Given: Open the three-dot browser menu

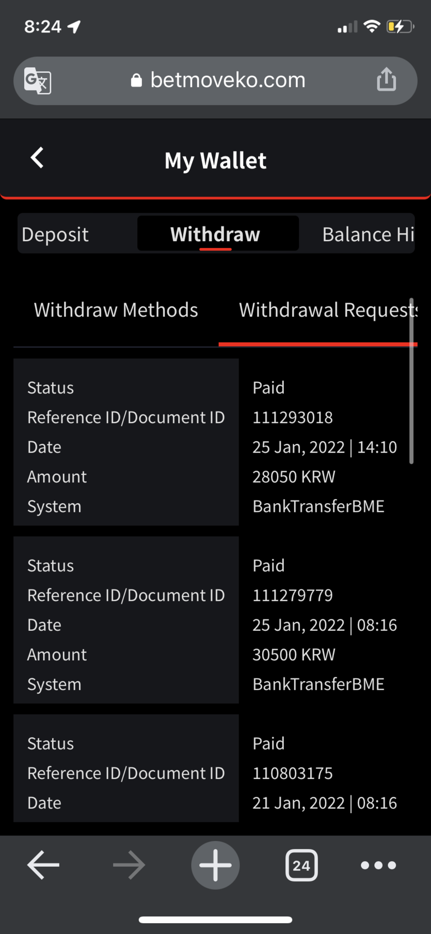Looking at the screenshot, I should pos(378,865).
